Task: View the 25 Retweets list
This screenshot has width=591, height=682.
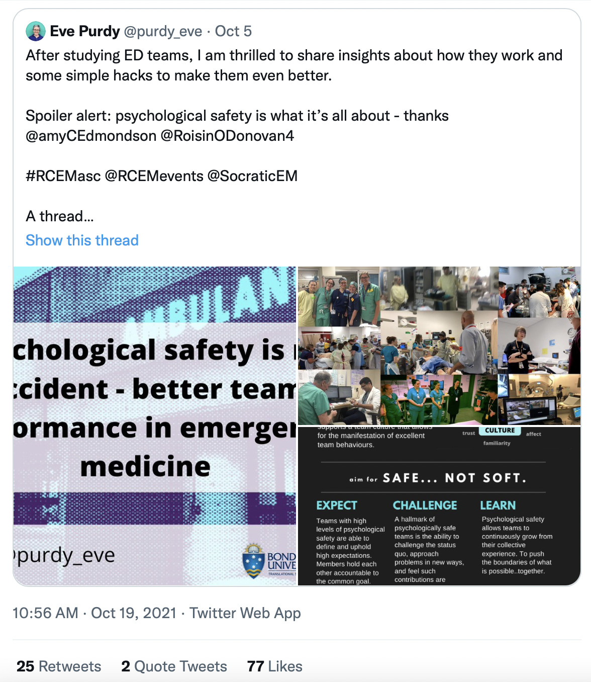Action: pyautogui.click(x=59, y=666)
